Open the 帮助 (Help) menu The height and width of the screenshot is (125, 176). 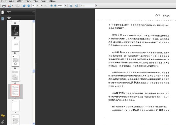point(52,1)
